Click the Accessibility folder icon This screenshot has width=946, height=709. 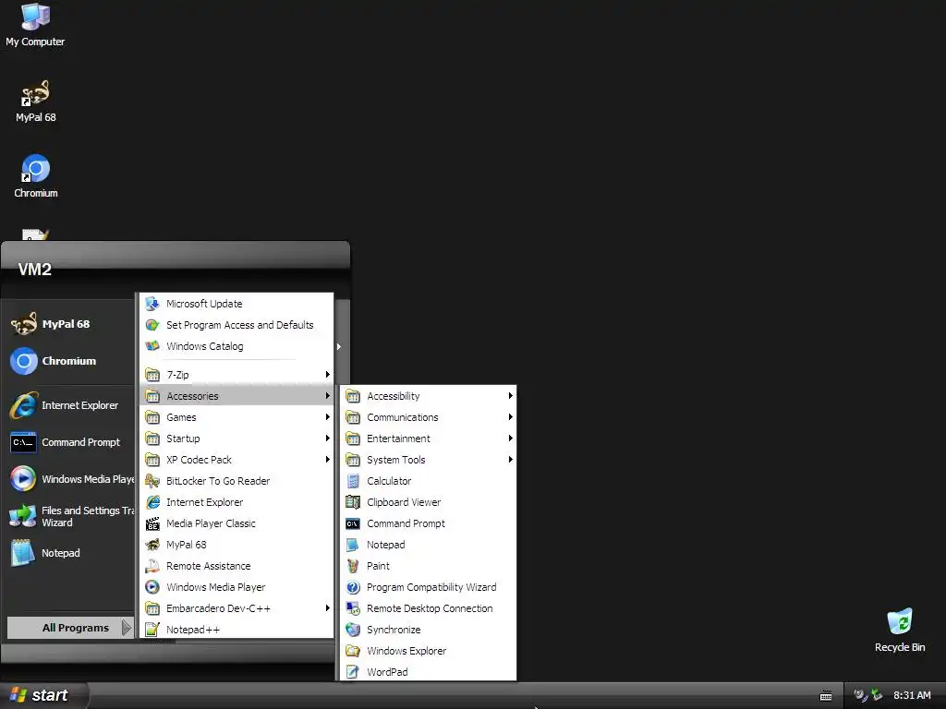353,396
